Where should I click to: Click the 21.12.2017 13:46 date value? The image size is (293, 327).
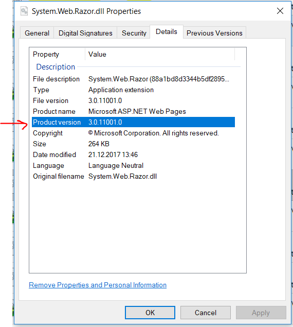[x=113, y=154]
